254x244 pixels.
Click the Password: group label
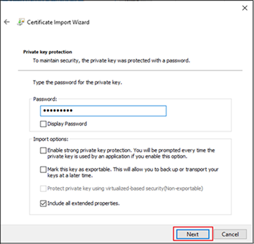tap(45, 99)
